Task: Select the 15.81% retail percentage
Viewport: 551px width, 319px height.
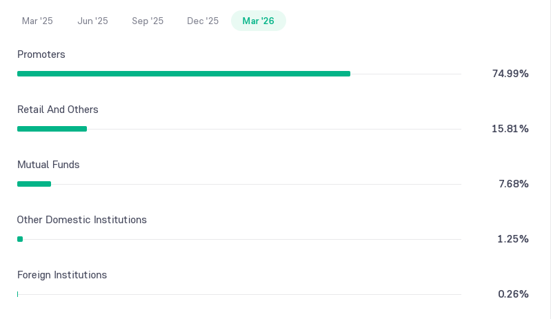Action: pos(510,129)
